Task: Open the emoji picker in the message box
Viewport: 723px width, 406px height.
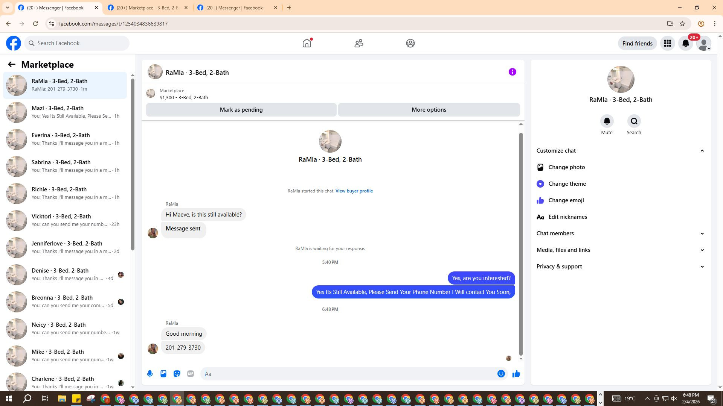Action: point(501,374)
